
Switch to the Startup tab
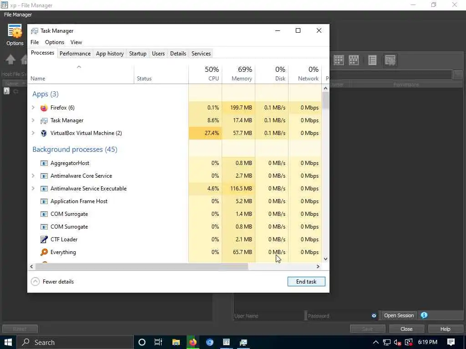137,54
